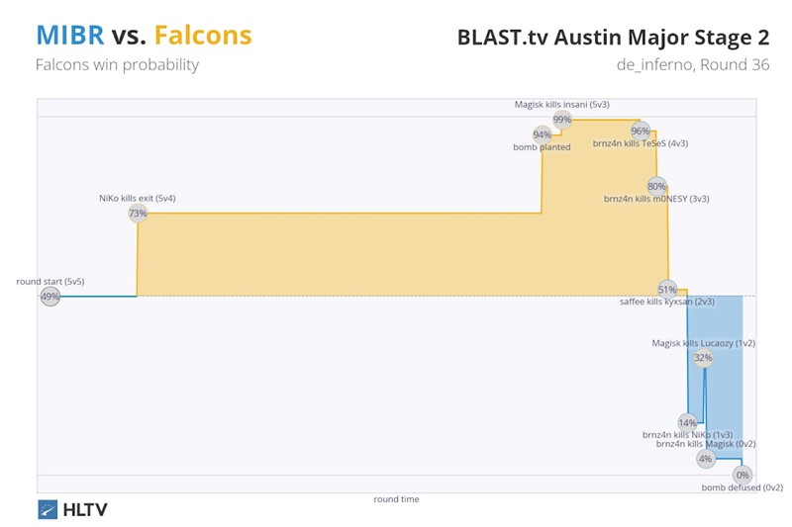Image resolution: width=792 pixels, height=527 pixels.
Task: Click the 49% round start marker
Action: coord(50,297)
